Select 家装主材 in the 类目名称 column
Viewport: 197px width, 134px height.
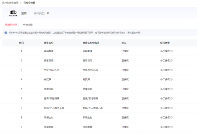click(x=49, y=118)
